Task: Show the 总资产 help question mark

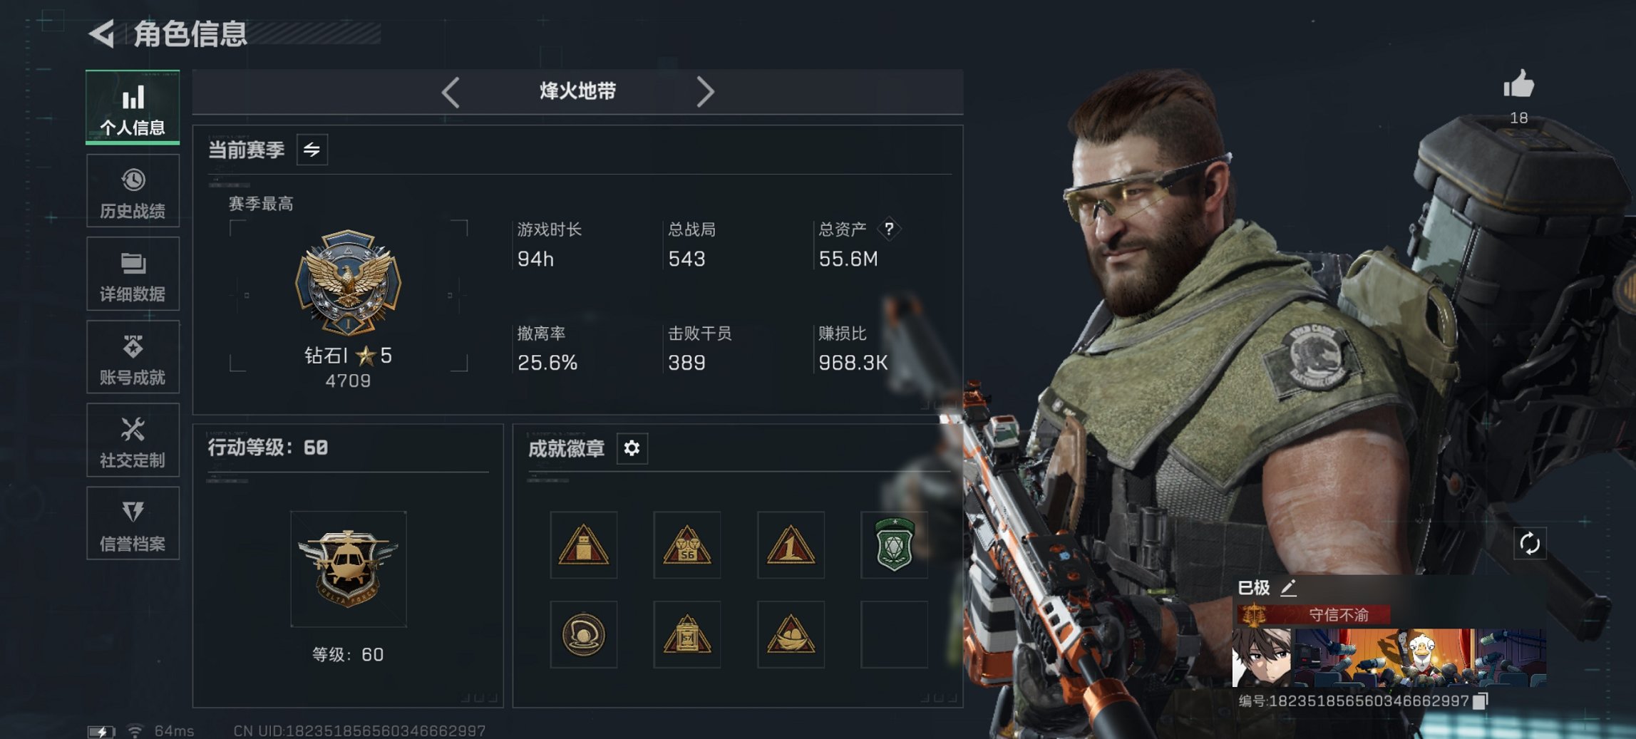Action: pos(888,229)
